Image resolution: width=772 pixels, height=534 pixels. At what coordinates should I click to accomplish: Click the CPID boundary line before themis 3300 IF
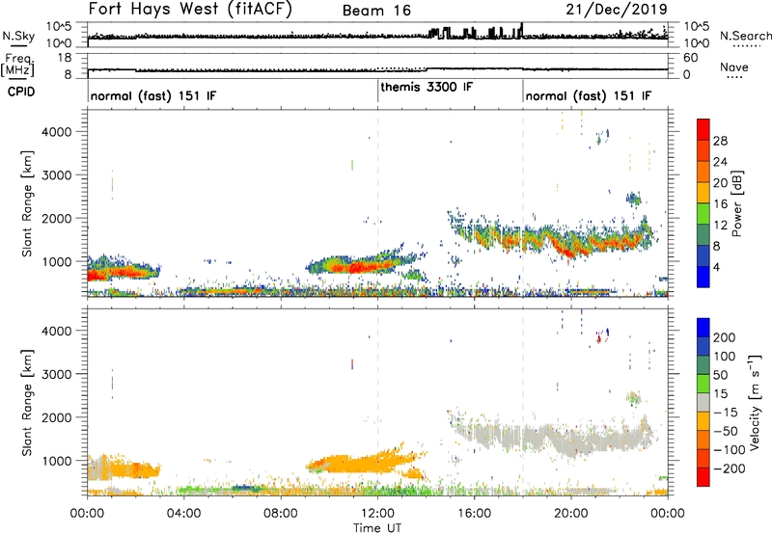(x=377, y=91)
